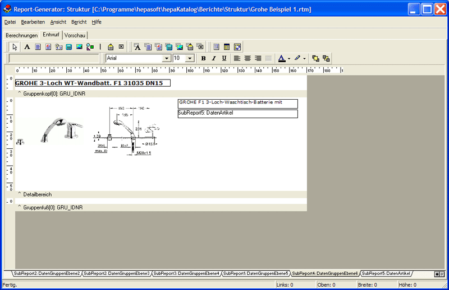Open the Arial font name dropdown
449x290 pixels.
coord(166,58)
